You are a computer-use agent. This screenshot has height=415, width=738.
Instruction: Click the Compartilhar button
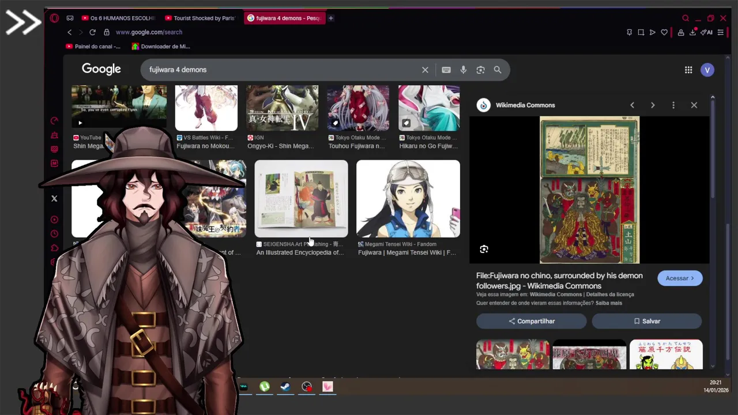point(532,321)
